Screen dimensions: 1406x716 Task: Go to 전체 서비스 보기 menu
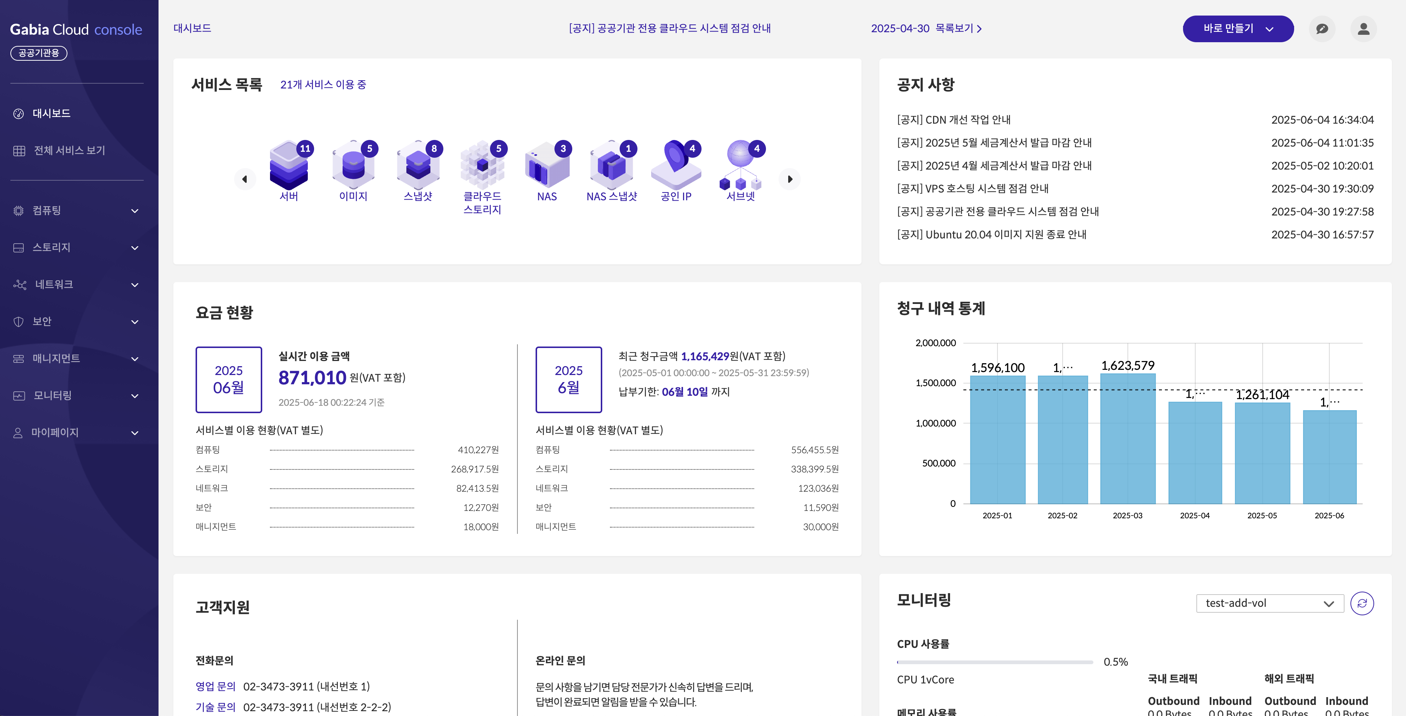[69, 150]
